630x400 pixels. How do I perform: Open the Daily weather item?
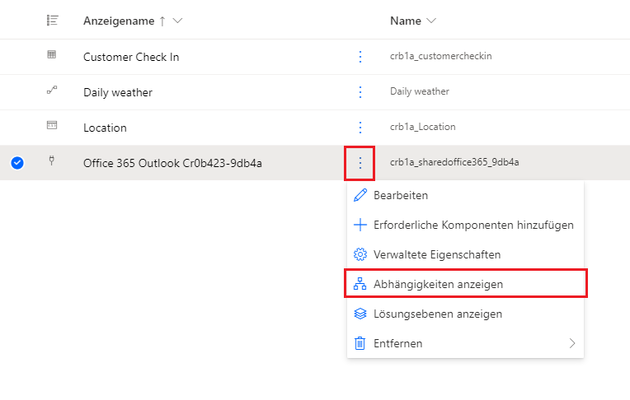coord(118,92)
